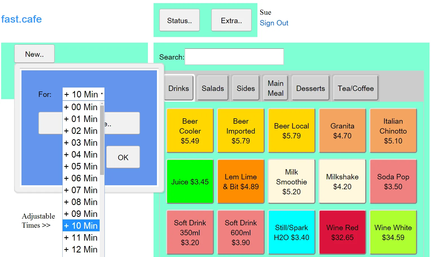
Task: Choose + 07 Min option
Action: (x=81, y=190)
